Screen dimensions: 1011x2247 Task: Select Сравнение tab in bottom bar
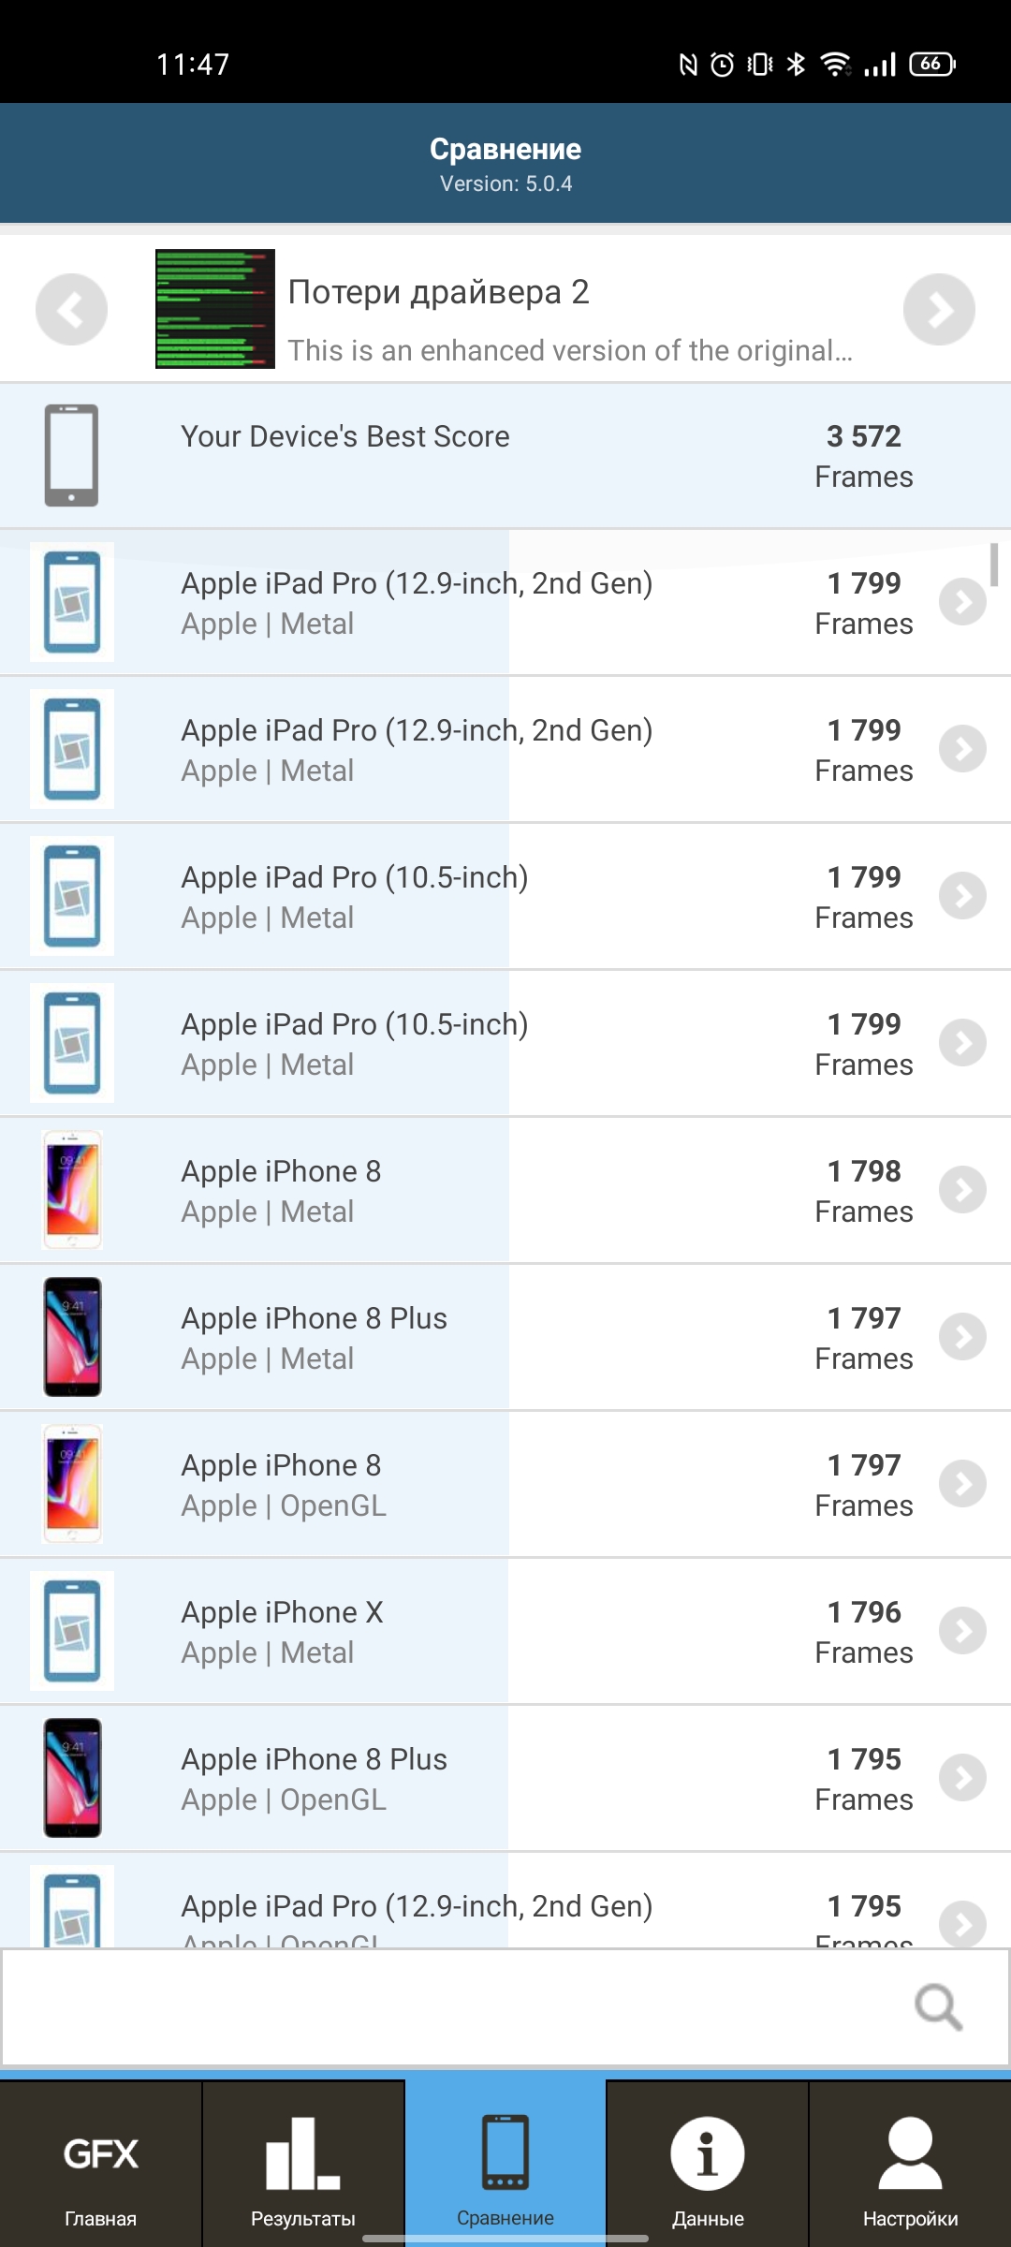point(505,2166)
